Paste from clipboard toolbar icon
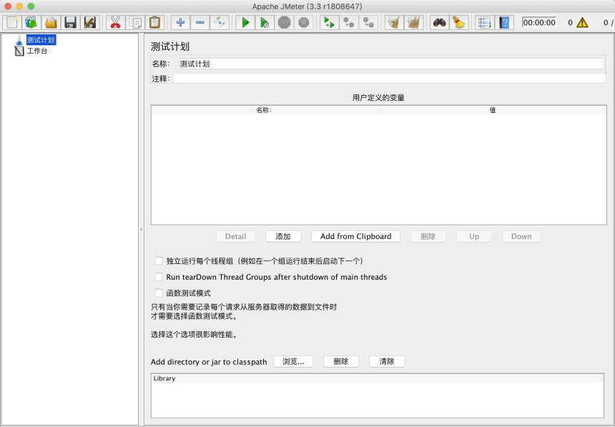This screenshot has width=615, height=427. point(155,22)
